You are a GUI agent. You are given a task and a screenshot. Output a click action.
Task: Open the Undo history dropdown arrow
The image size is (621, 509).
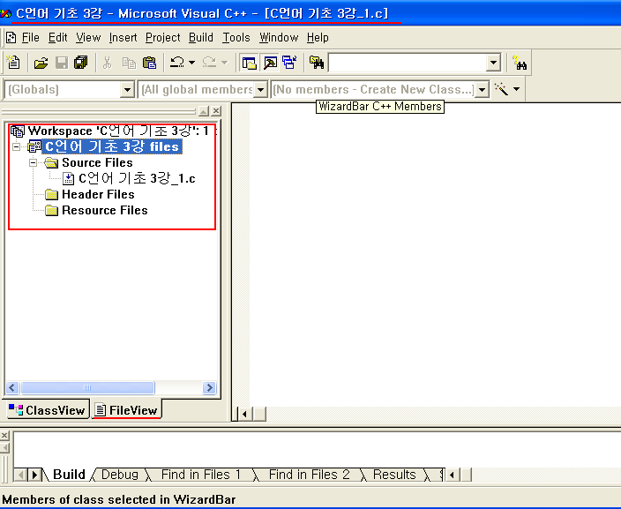click(192, 62)
